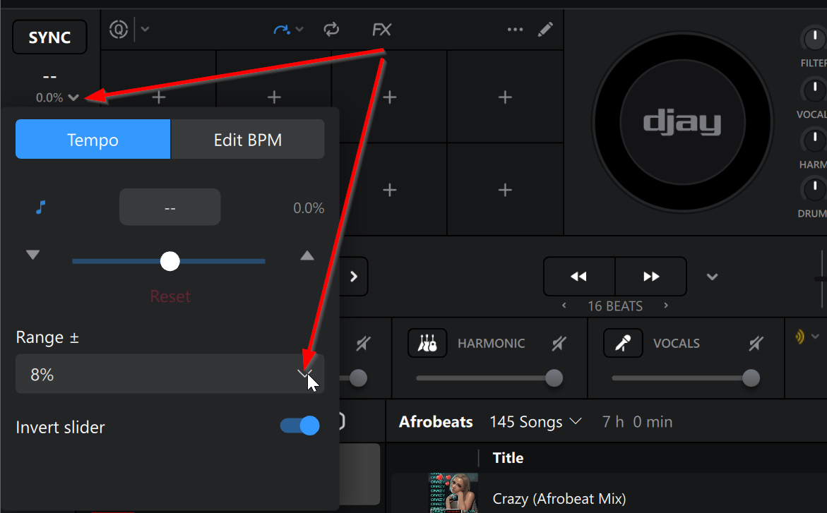Toggle the loop icon in top toolbar
The height and width of the screenshot is (513, 827).
(x=331, y=30)
